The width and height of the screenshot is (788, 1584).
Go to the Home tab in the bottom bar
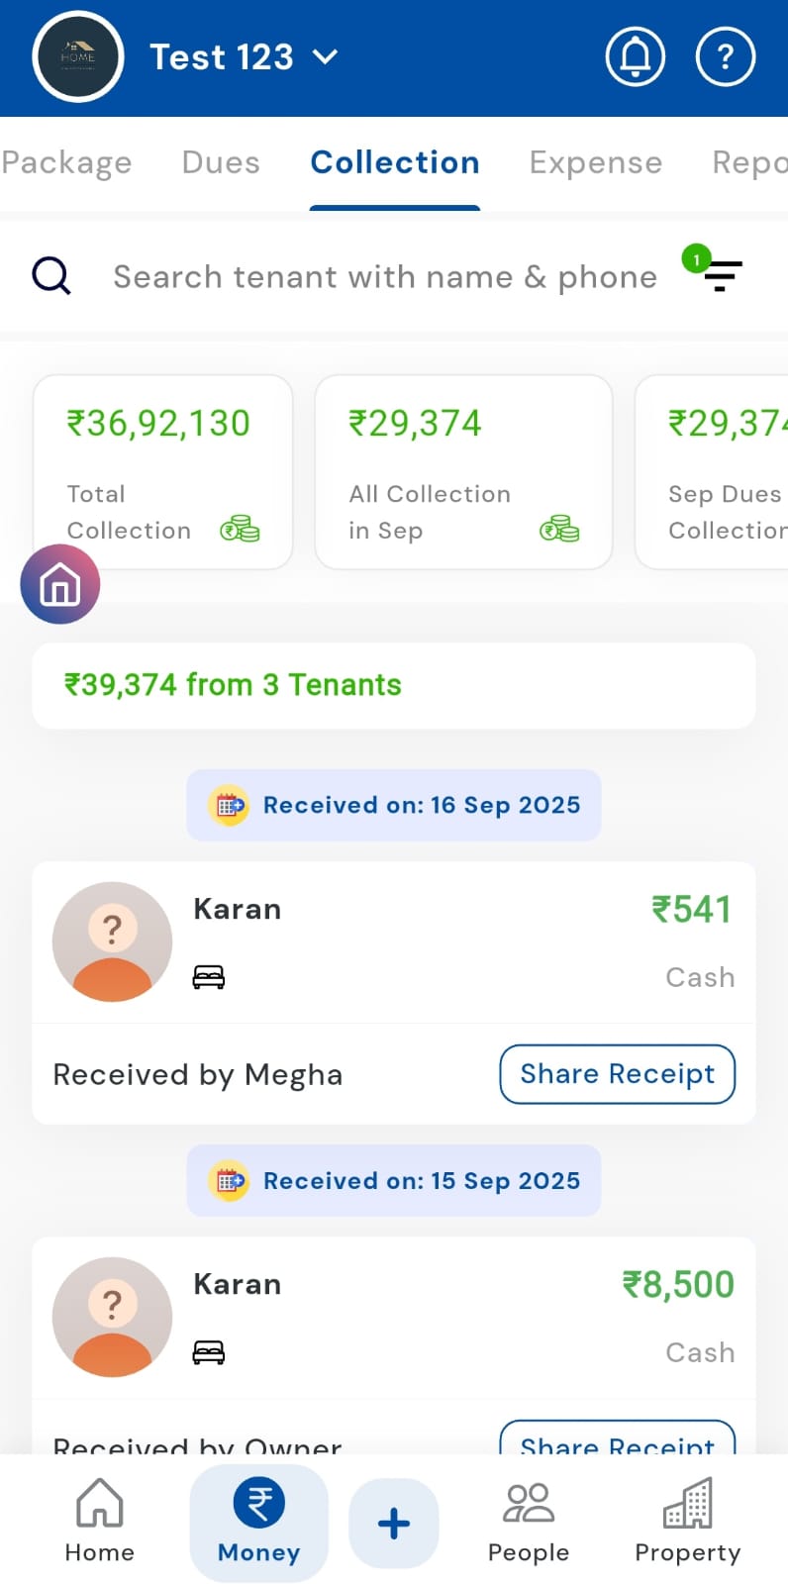pyautogui.click(x=99, y=1522)
